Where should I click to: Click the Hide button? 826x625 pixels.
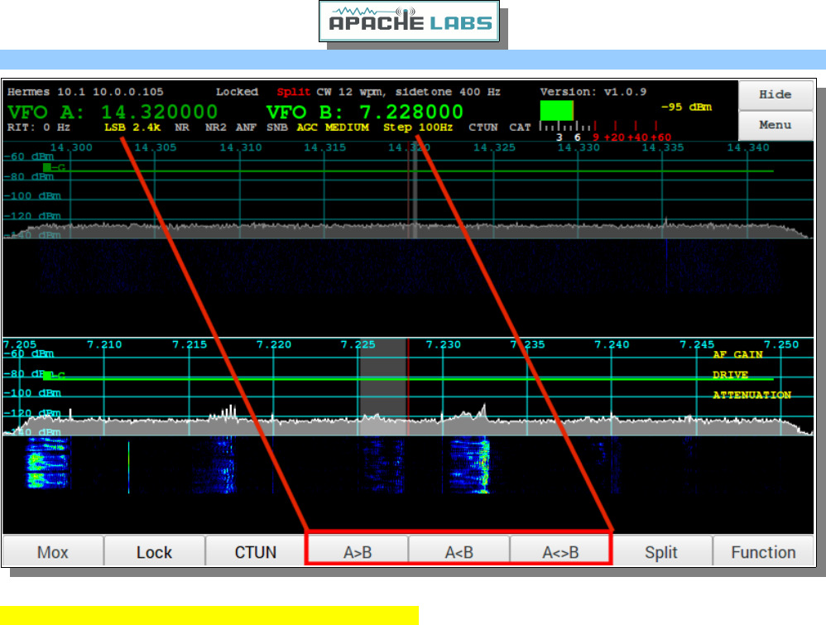pos(775,94)
